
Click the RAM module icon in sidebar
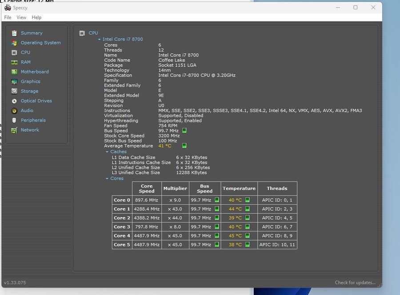point(14,62)
